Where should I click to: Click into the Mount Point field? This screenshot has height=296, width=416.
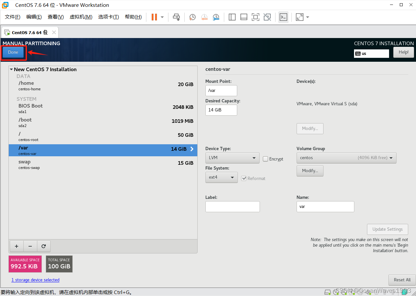(x=221, y=91)
